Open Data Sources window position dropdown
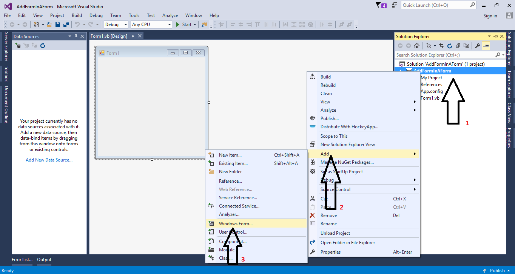Image resolution: width=515 pixels, height=274 pixels. coord(70,36)
